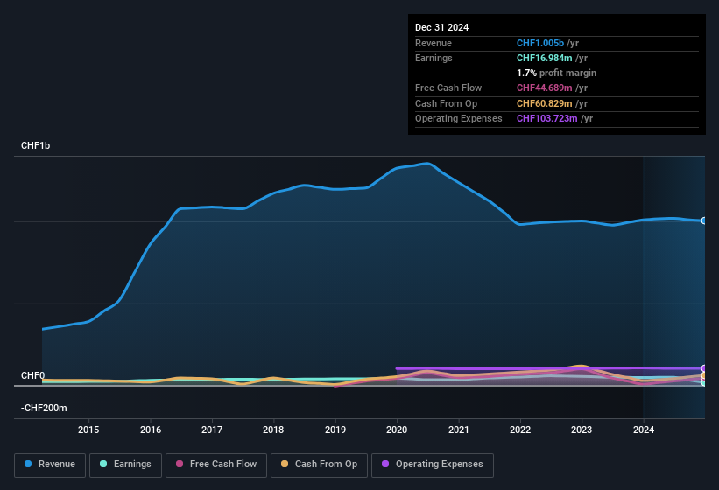Click the purple Operating Expenses legend dot
Screen dimensions: 719x490
(385, 464)
